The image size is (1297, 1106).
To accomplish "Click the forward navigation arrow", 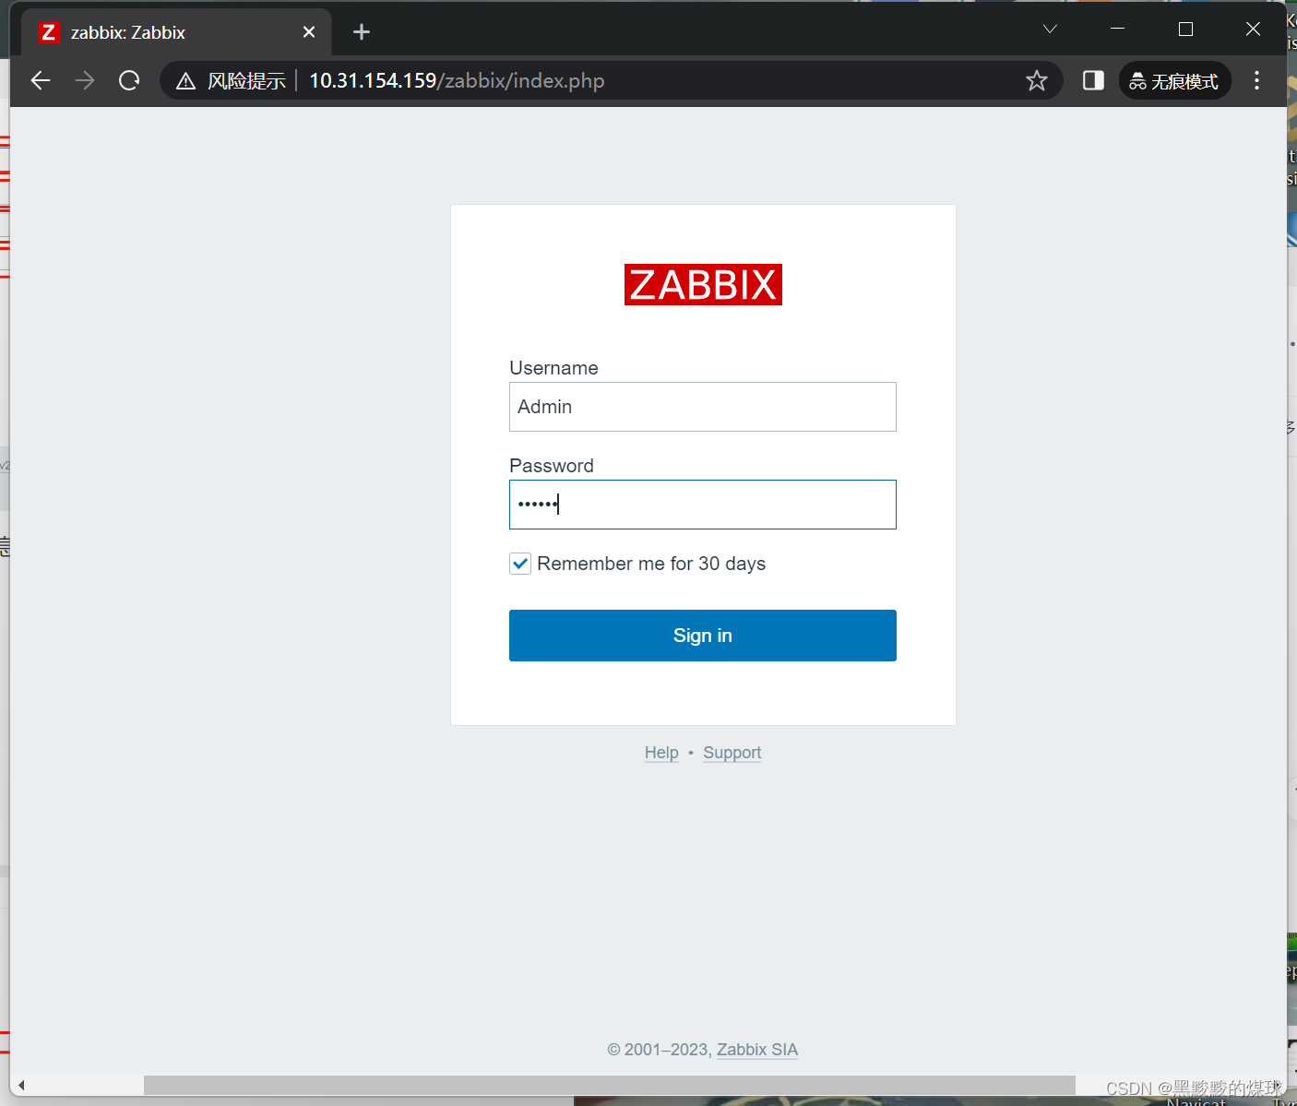I will pos(85,80).
